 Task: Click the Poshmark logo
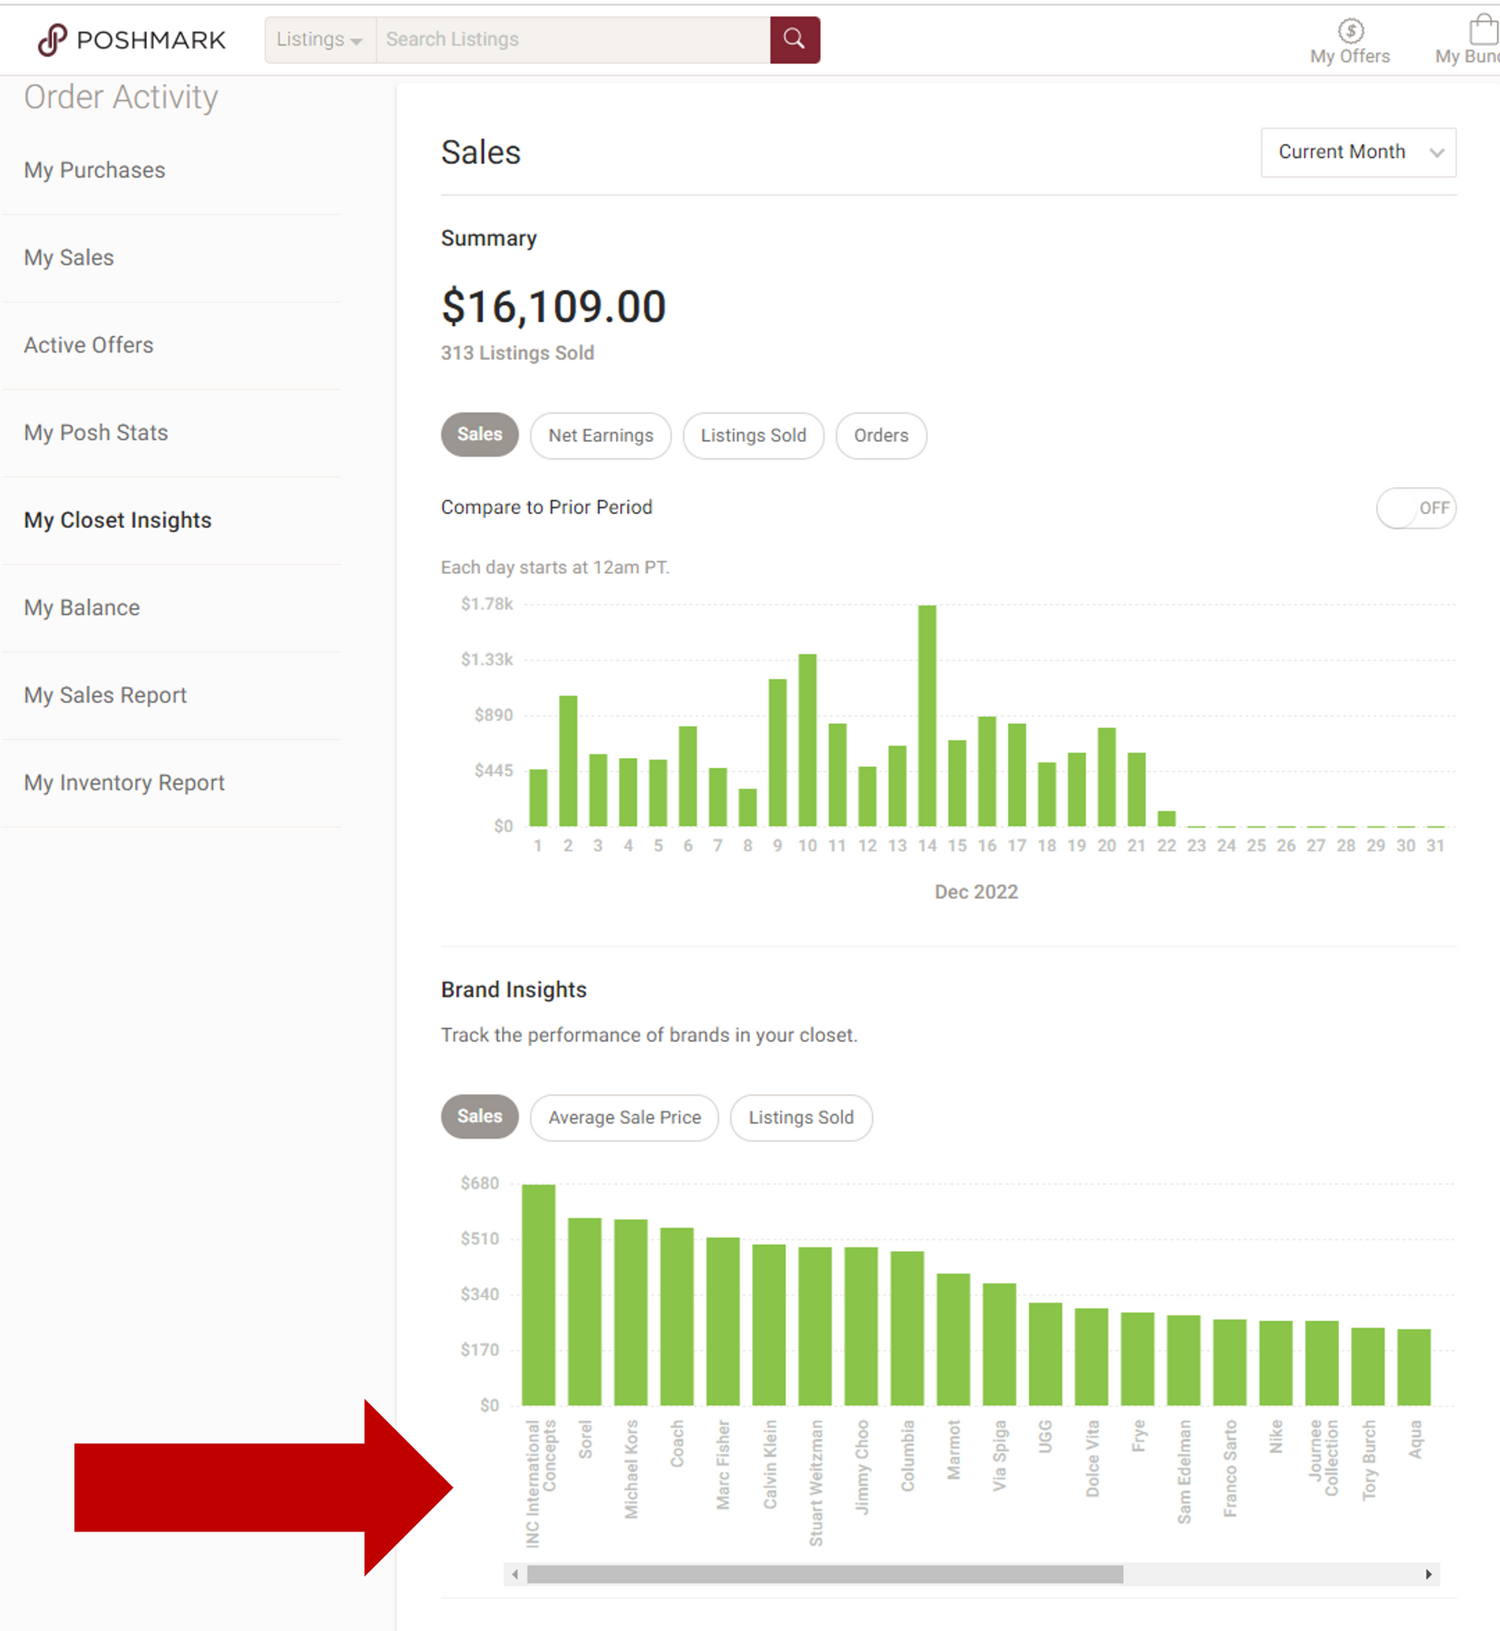132,39
